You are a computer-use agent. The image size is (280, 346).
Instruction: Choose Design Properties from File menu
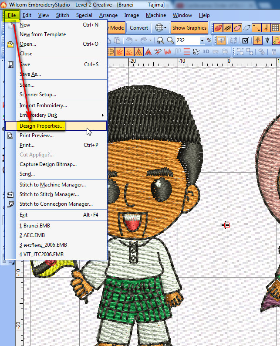[x=56, y=126]
